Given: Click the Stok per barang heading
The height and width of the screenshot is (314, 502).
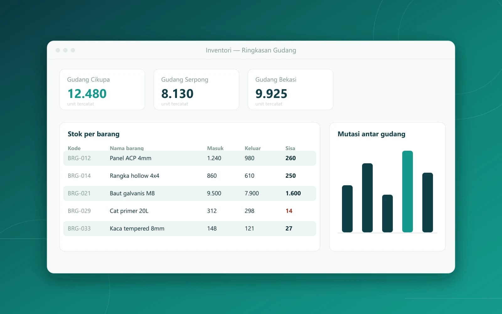Looking at the screenshot, I should click(x=93, y=134).
